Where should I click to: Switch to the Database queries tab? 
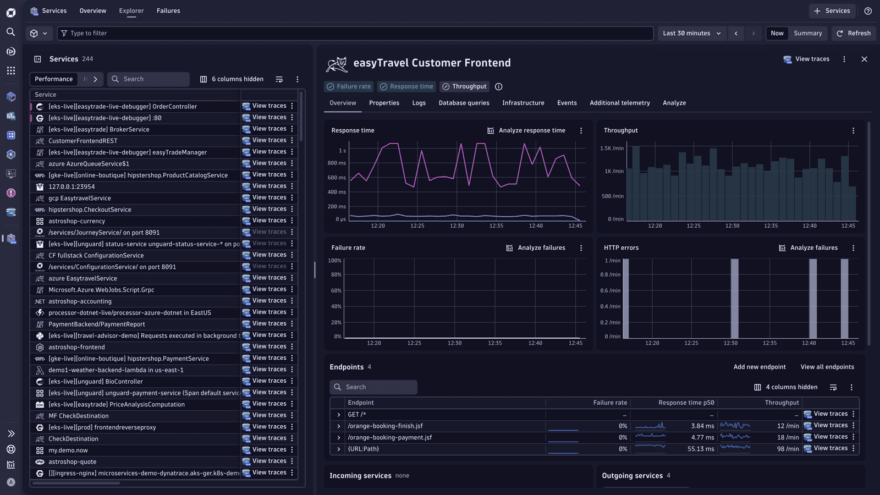[464, 103]
